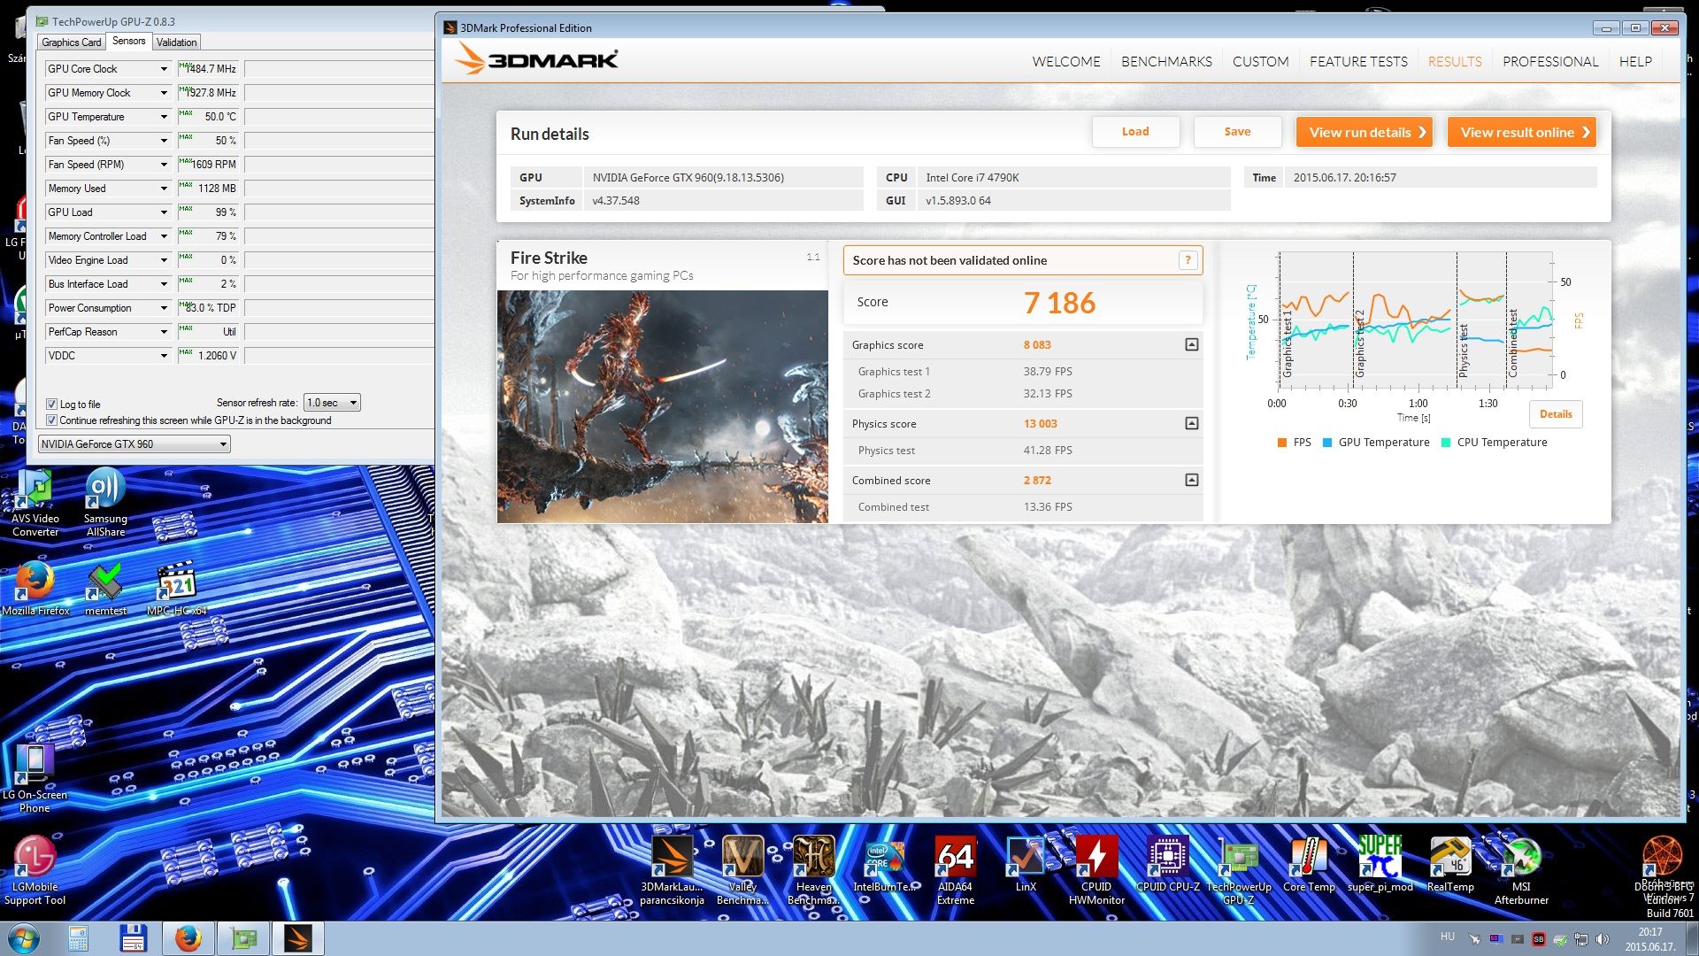Open memtest desktop shortcut
The width and height of the screenshot is (1699, 956).
pyautogui.click(x=105, y=588)
